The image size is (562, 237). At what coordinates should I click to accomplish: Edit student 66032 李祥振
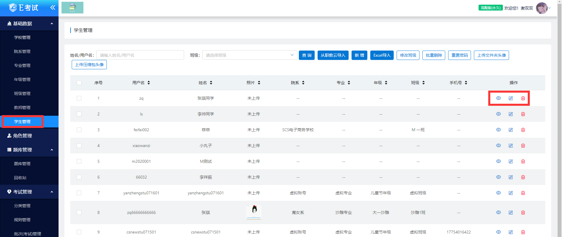point(511,177)
